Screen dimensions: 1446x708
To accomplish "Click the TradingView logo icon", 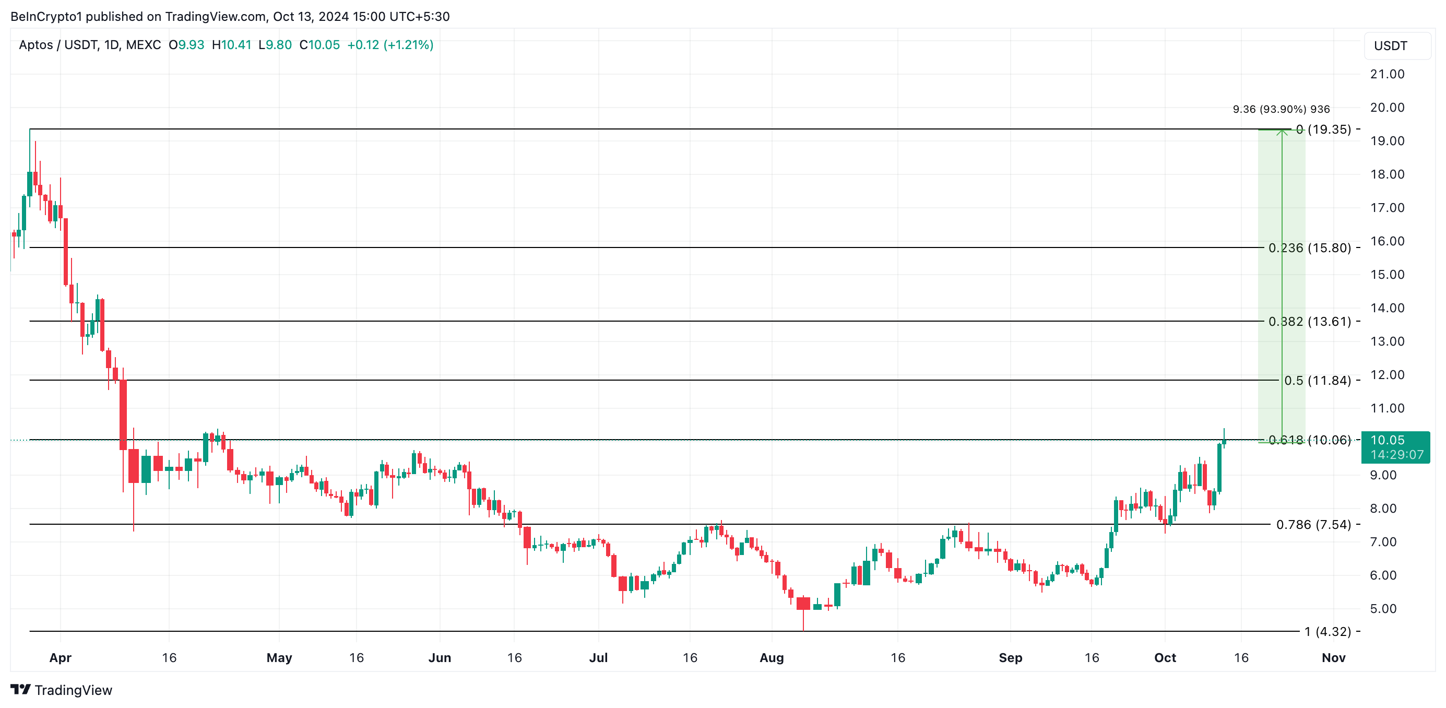I will (20, 689).
